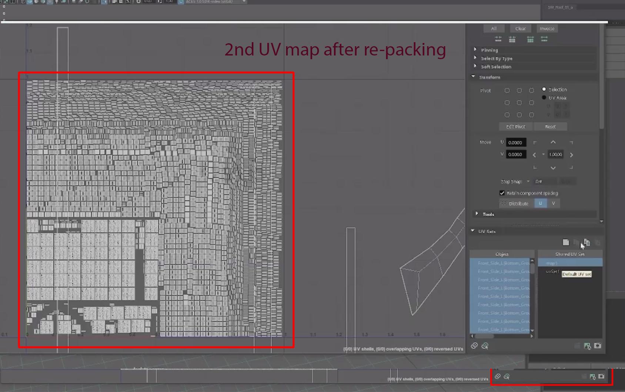Click the copy UV set icon under the cursor
Image resolution: width=625 pixels, height=392 pixels.
(587, 242)
